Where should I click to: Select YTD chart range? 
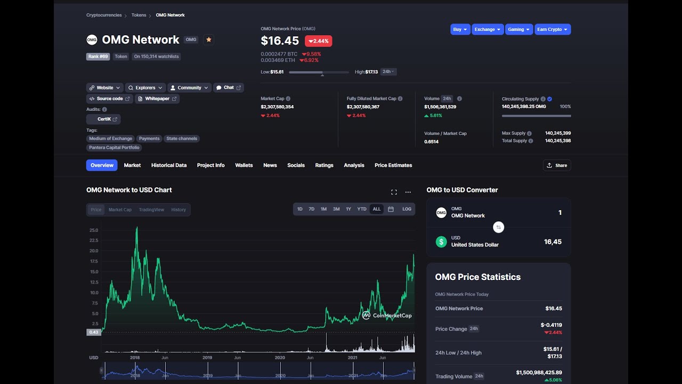[362, 209]
